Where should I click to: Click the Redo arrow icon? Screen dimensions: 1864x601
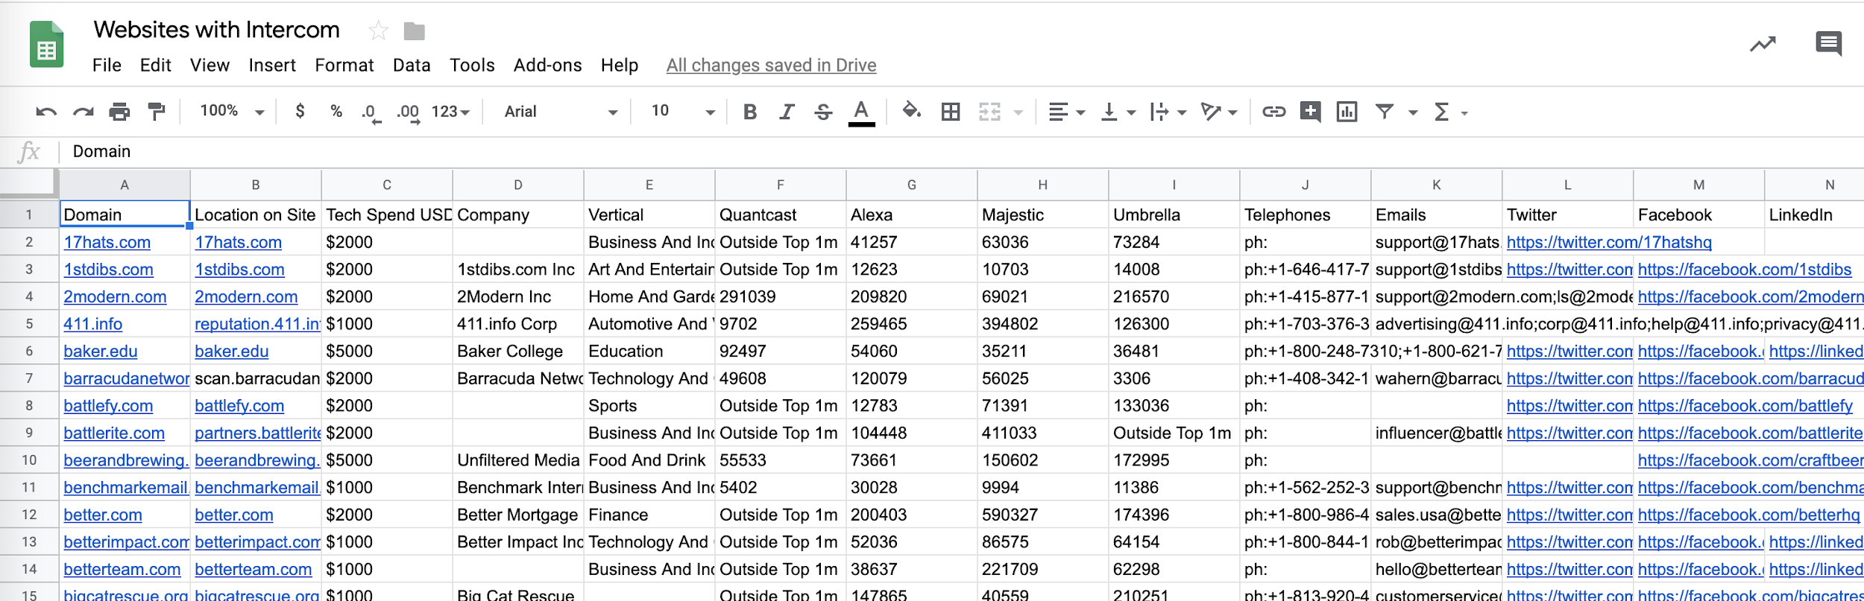click(83, 112)
